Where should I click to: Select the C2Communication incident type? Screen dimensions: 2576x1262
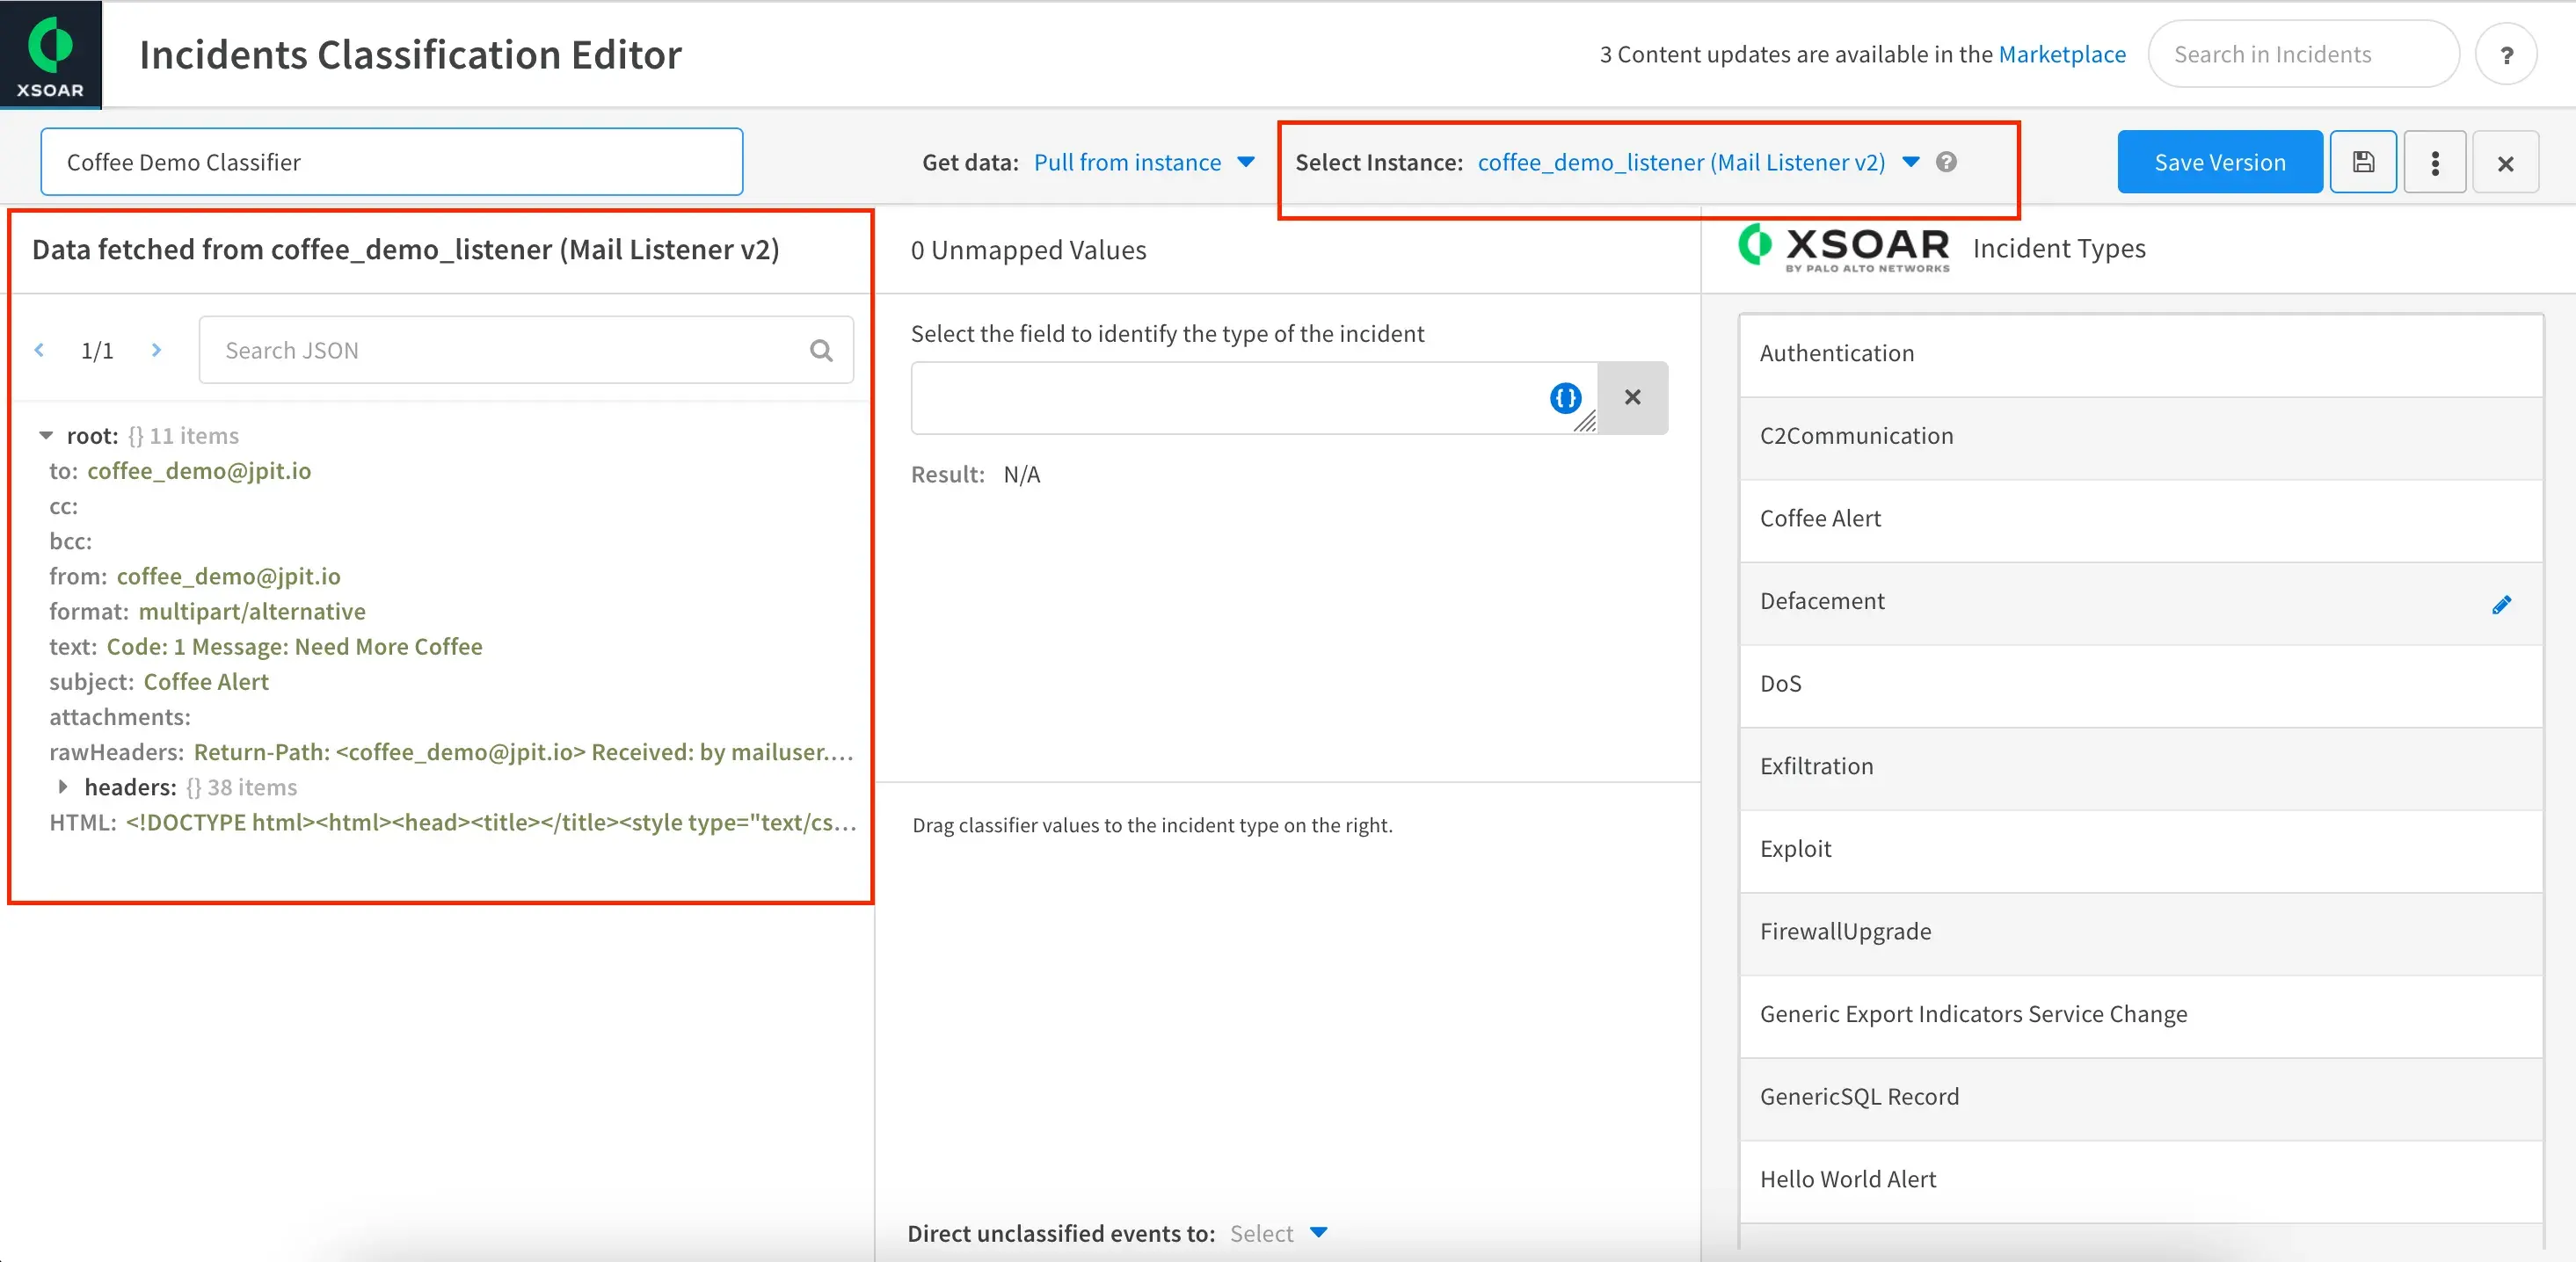(x=2141, y=437)
